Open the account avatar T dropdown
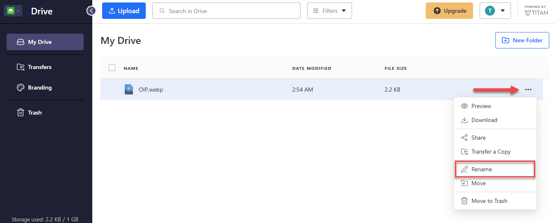Viewport: 555px width, 223px height. coord(495,11)
